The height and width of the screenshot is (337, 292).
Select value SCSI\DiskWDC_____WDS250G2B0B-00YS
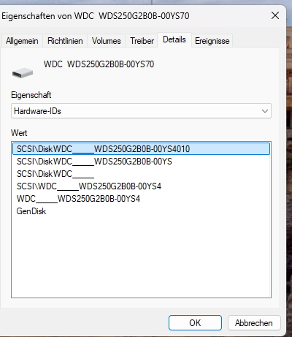click(94, 162)
